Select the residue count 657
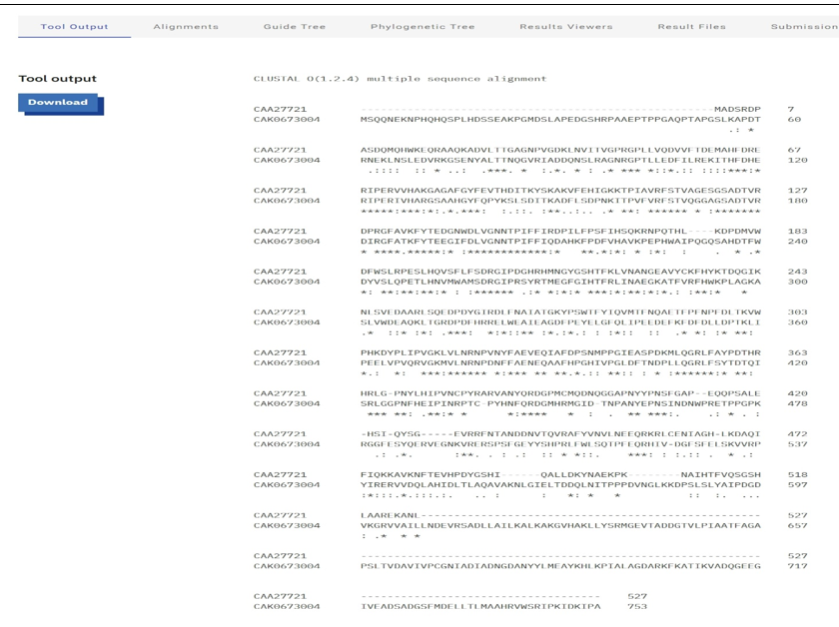Viewport: 839px width, 627px height. point(797,525)
